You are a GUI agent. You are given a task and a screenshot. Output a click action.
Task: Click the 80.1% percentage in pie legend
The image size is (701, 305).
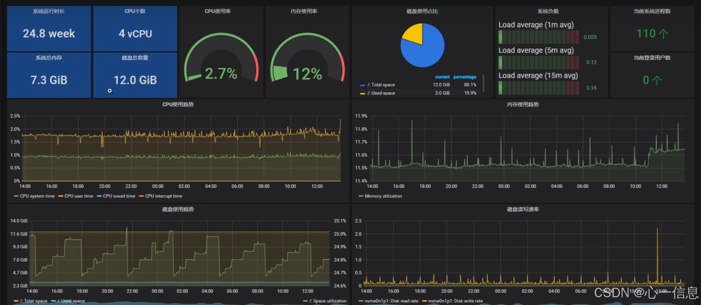[471, 85]
